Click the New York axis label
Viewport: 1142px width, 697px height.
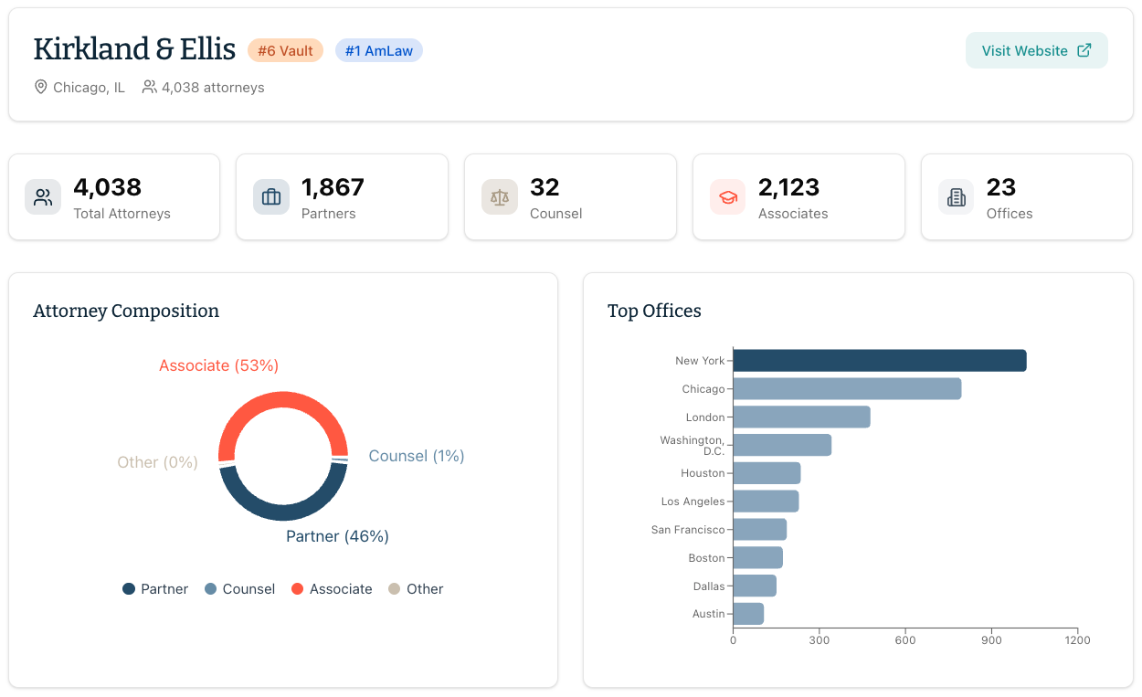pyautogui.click(x=700, y=361)
